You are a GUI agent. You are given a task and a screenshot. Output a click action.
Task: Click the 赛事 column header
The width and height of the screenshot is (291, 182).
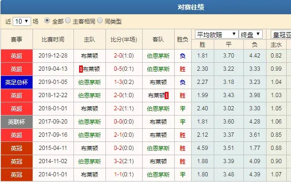(16, 39)
